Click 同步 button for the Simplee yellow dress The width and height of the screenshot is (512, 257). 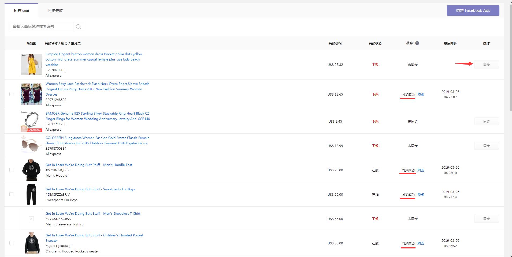pos(486,65)
